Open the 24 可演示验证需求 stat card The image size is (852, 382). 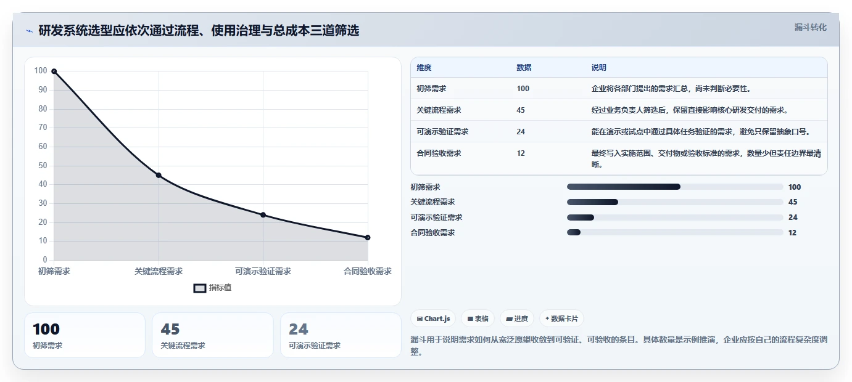point(341,335)
